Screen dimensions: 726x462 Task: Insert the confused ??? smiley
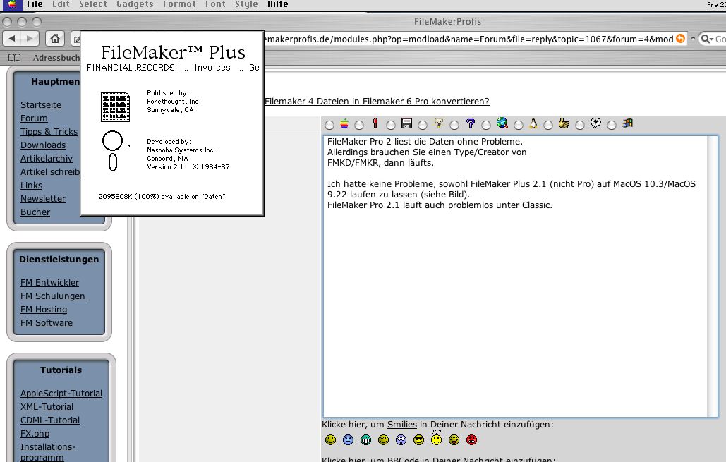coord(436,438)
